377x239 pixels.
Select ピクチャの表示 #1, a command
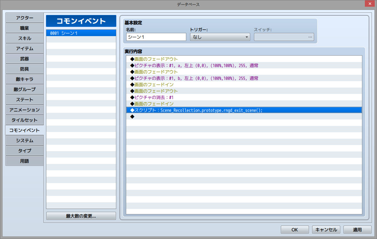pyautogui.click(x=244, y=66)
